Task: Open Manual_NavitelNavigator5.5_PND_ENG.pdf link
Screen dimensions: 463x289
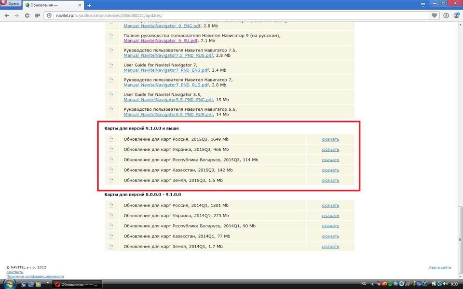Action: point(168,100)
